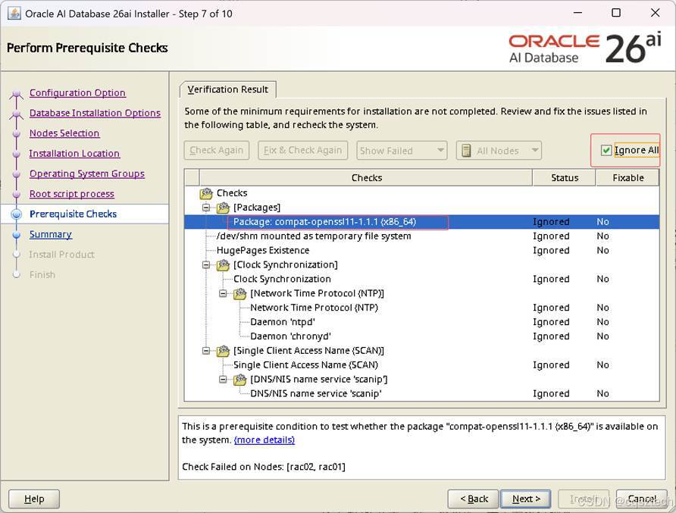Select the Network Time Protocol (NTP) check row
The height and width of the screenshot is (513, 676).
tap(421, 308)
